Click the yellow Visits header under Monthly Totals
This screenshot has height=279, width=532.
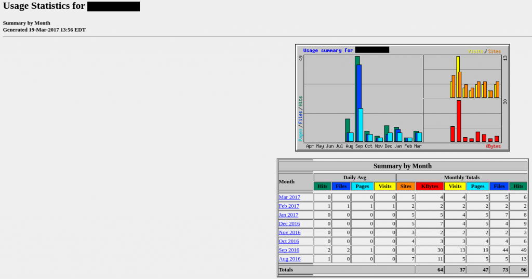455,187
